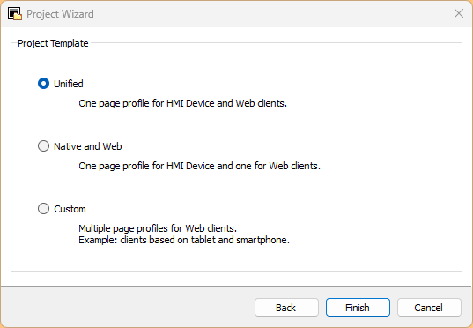Click empty title bar area beside the title
The width and height of the screenshot is (473, 328).
click(x=271, y=14)
